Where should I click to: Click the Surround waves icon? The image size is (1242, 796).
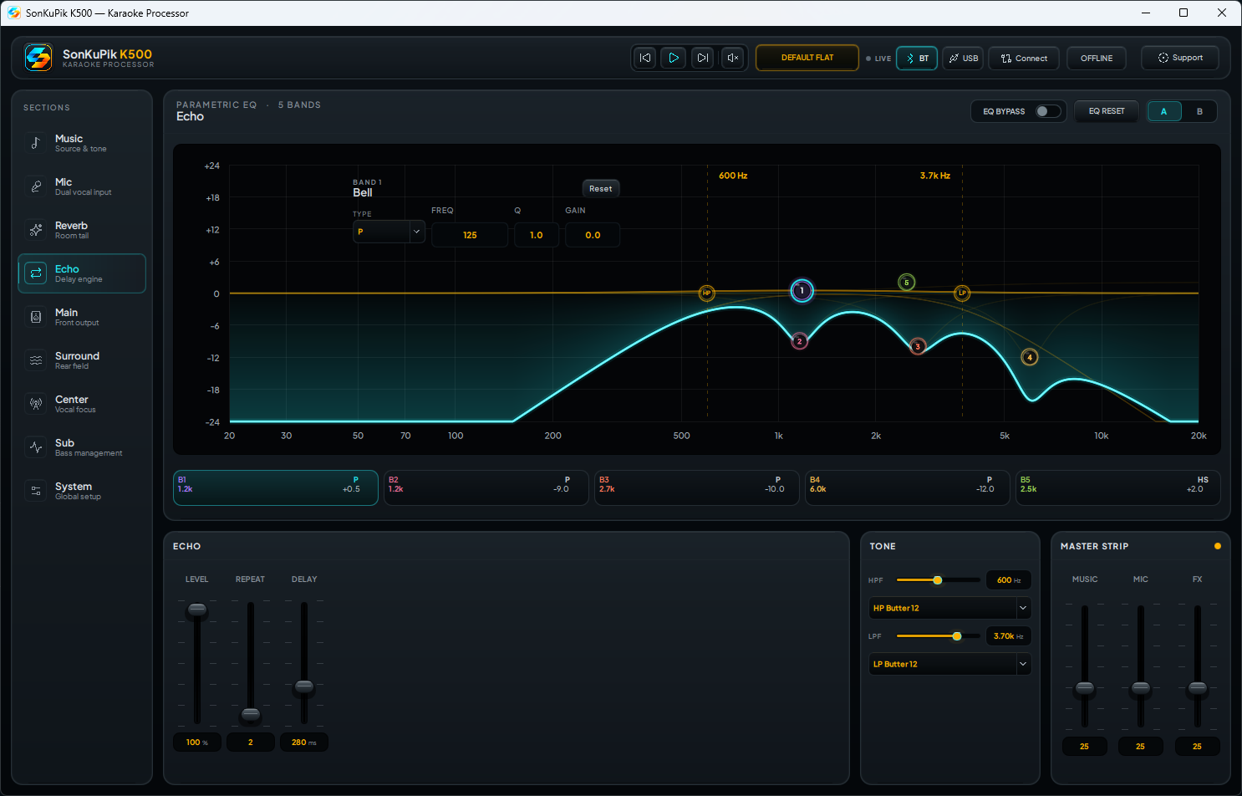36,360
